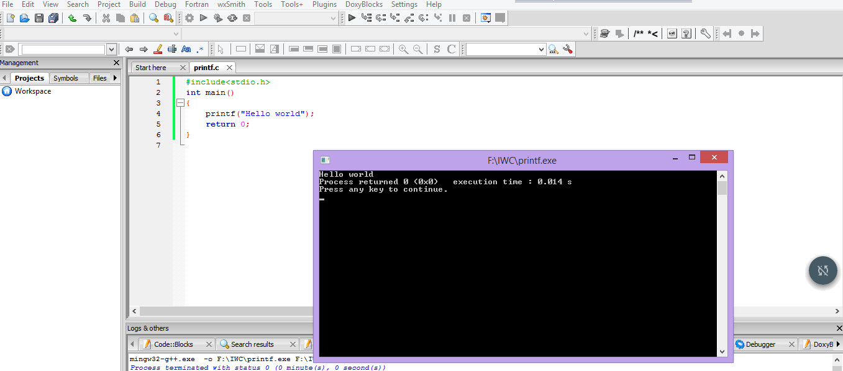The width and height of the screenshot is (843, 371).
Task: Click the Open file folder icon
Action: point(25,18)
